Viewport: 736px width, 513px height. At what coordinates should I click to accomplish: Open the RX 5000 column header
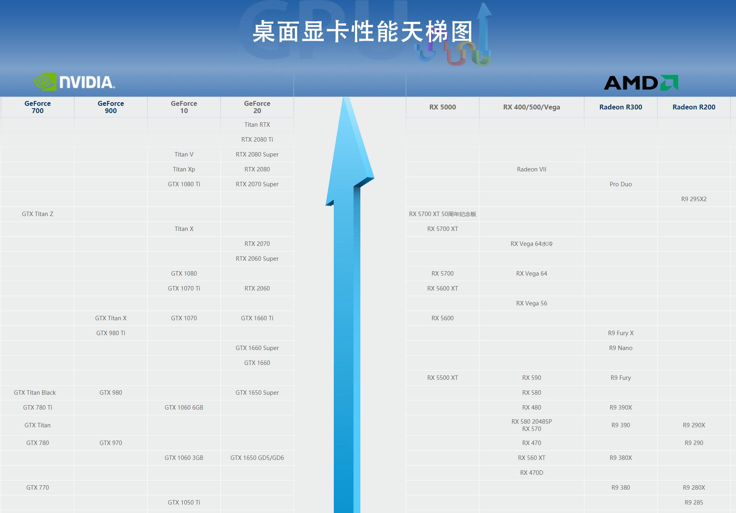click(x=442, y=107)
